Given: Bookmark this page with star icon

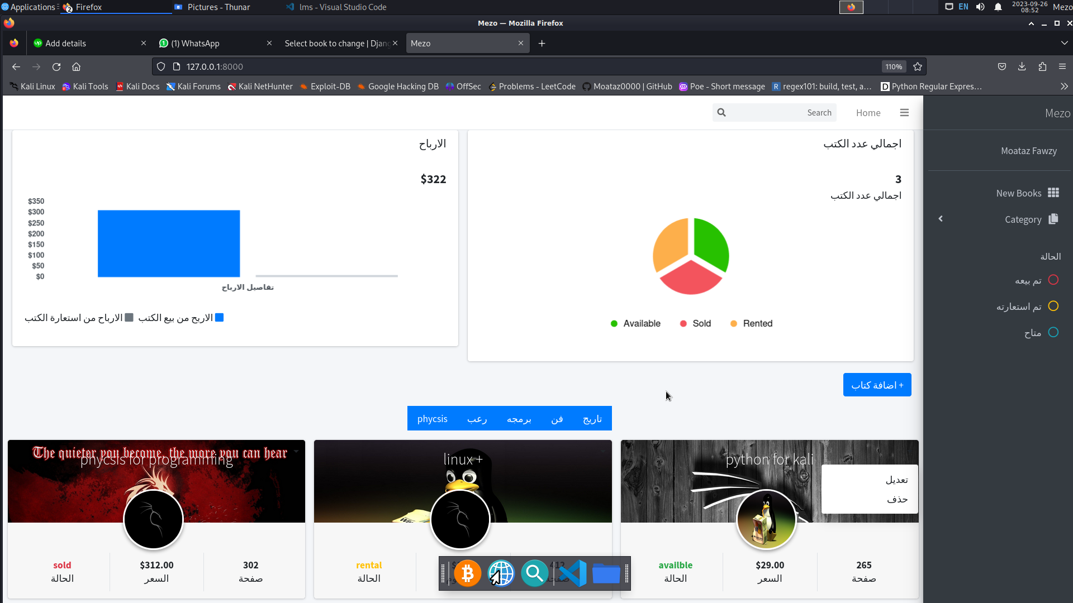Looking at the screenshot, I should point(918,67).
